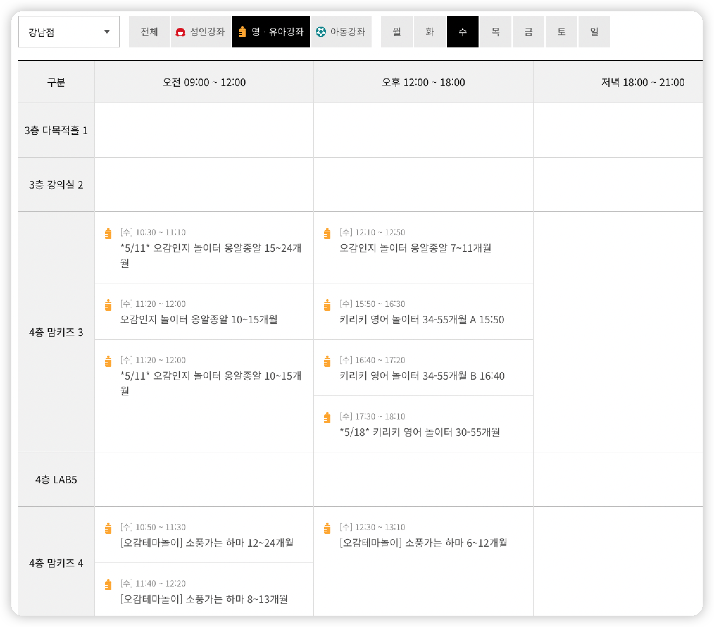Filter by 성인강좌 adult courses
714x627 pixels.
coord(201,32)
